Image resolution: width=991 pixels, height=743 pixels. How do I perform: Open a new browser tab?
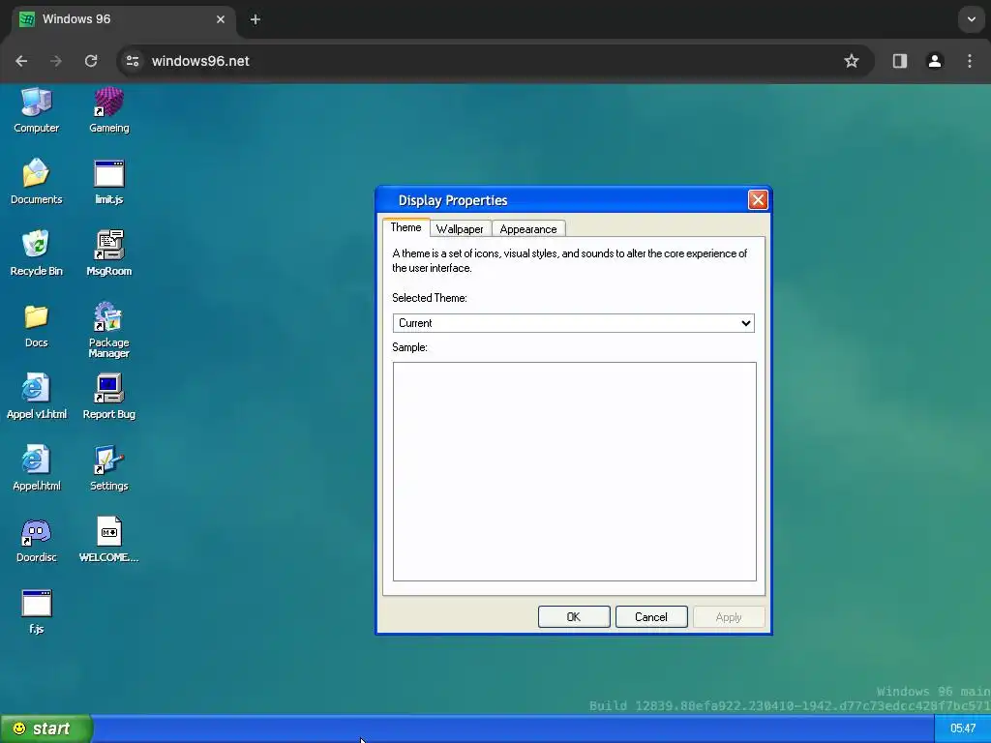coord(255,19)
